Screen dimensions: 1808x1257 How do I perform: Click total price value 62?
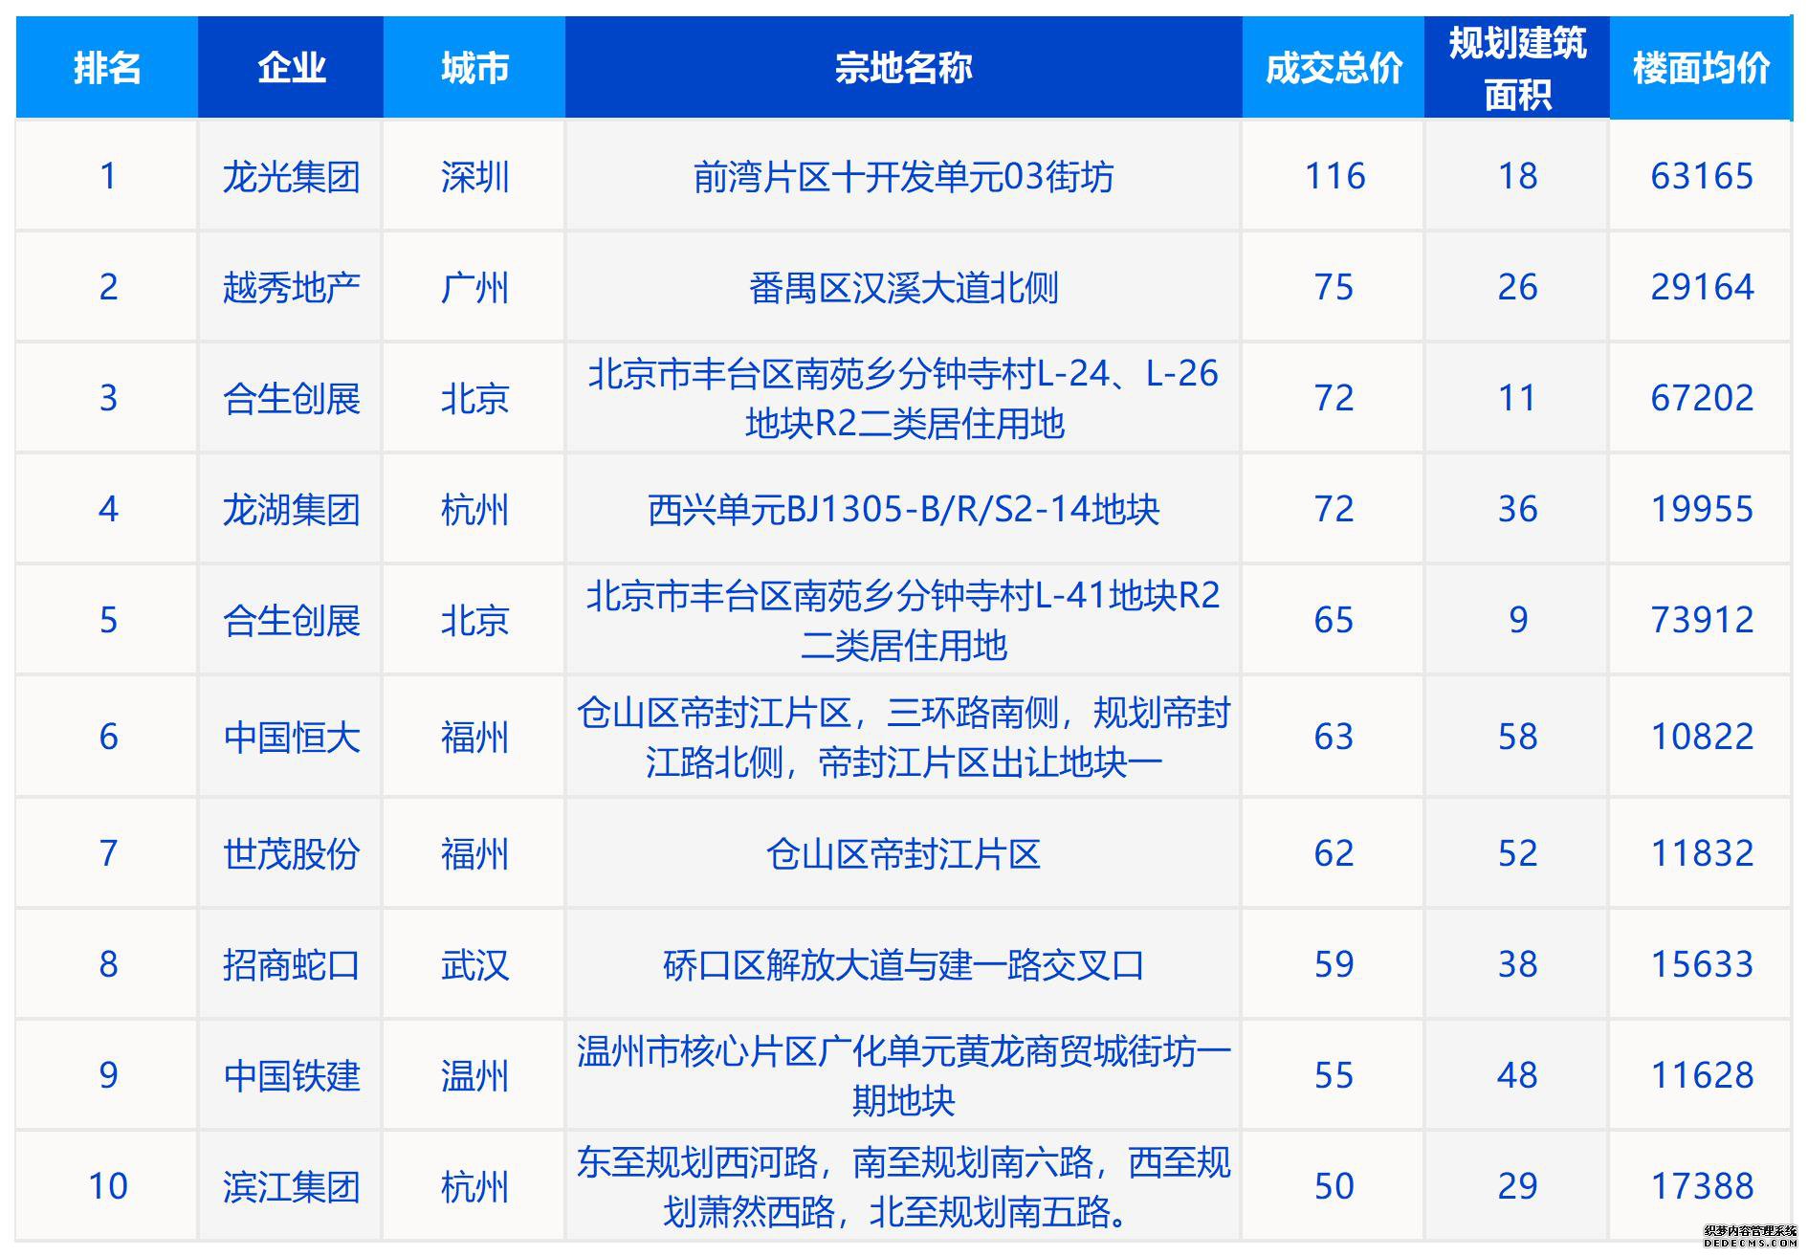[x=1334, y=853]
